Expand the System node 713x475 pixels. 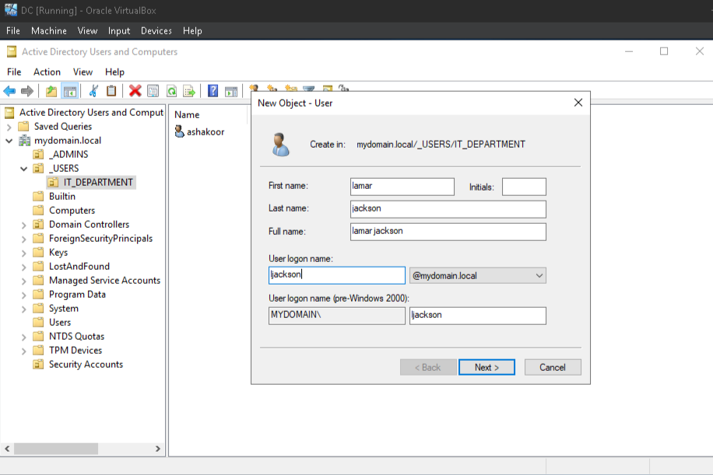tap(23, 309)
